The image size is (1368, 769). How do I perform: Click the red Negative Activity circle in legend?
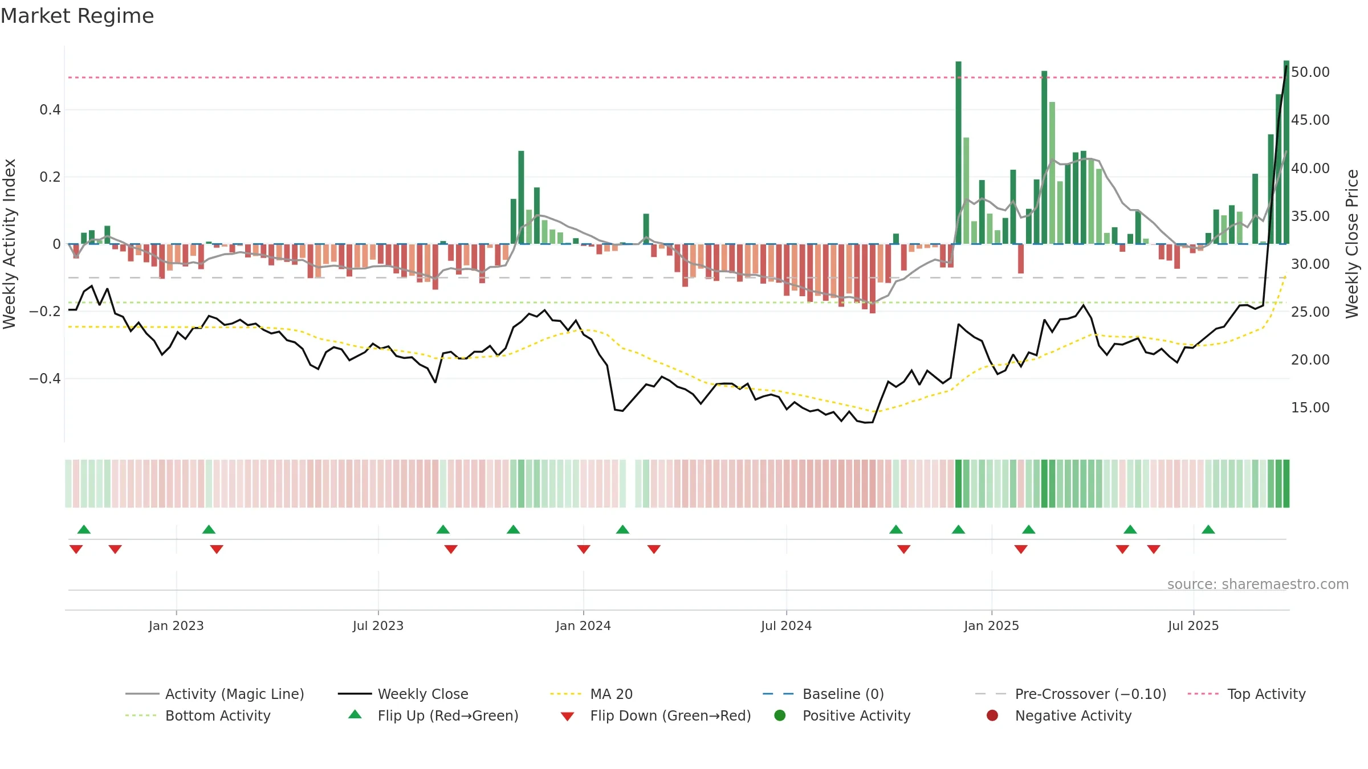coord(992,715)
